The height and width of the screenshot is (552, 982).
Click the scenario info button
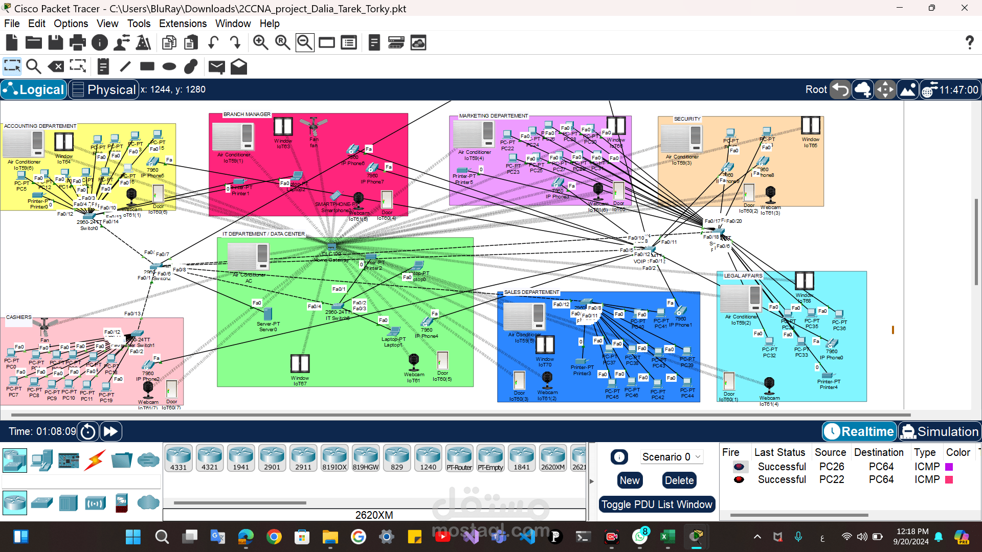click(x=619, y=457)
